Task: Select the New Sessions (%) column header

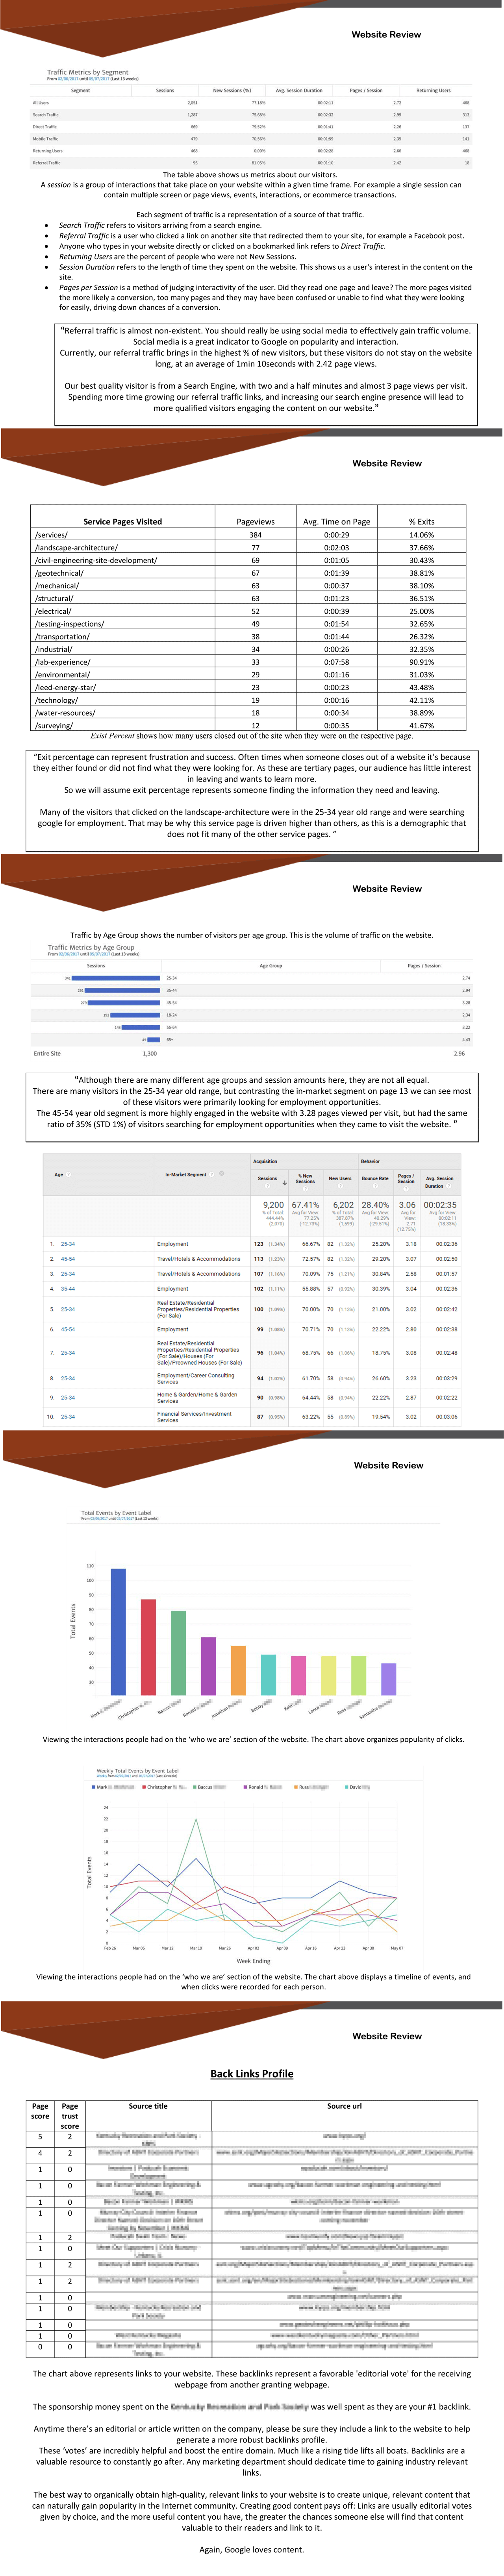Action: point(232,91)
